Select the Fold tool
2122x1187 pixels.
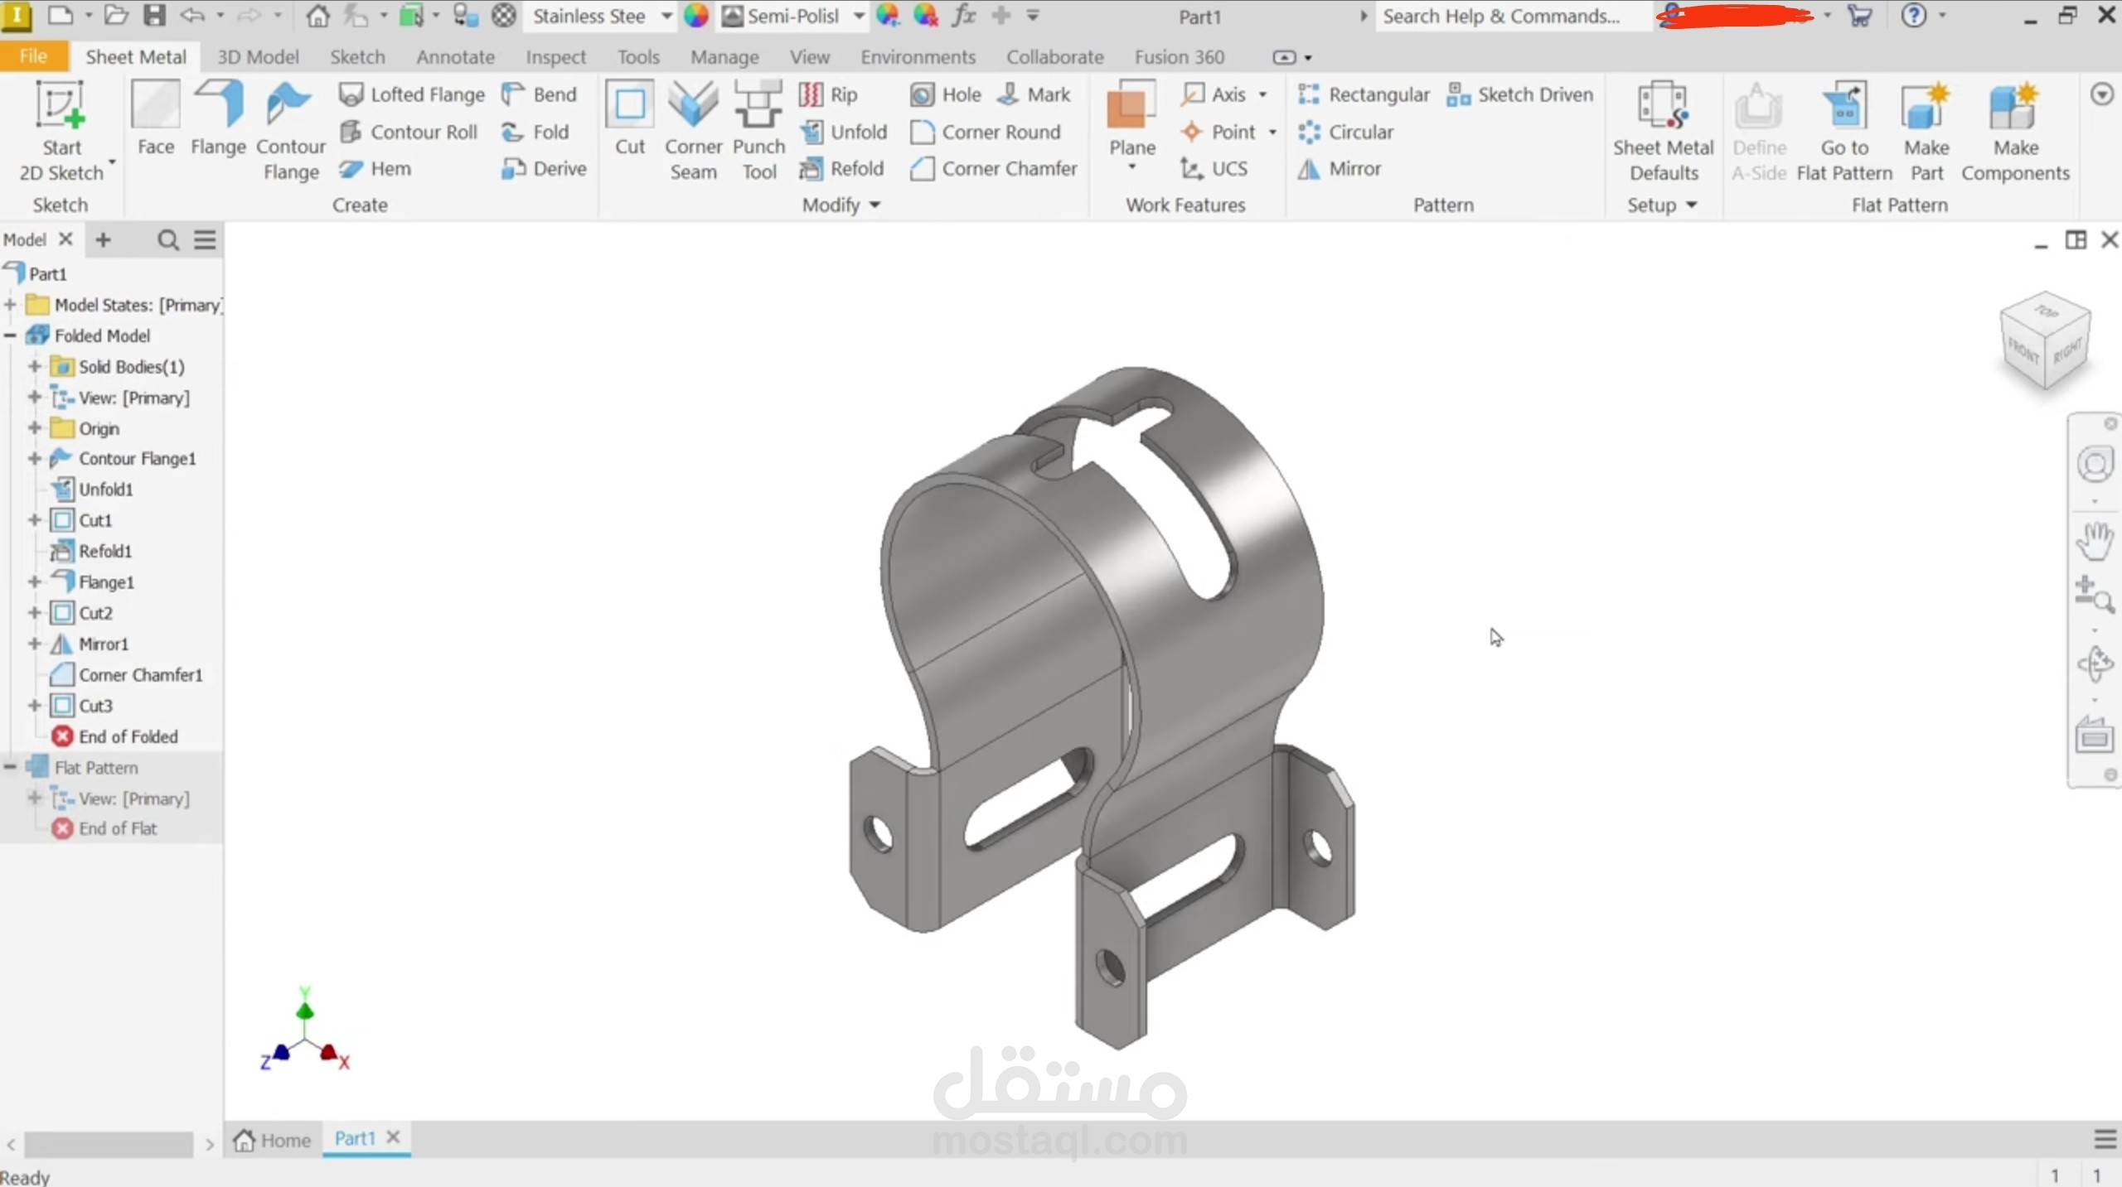[535, 132]
